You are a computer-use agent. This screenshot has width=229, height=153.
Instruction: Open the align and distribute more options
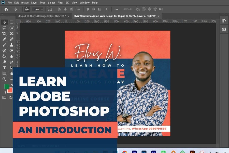116,9
